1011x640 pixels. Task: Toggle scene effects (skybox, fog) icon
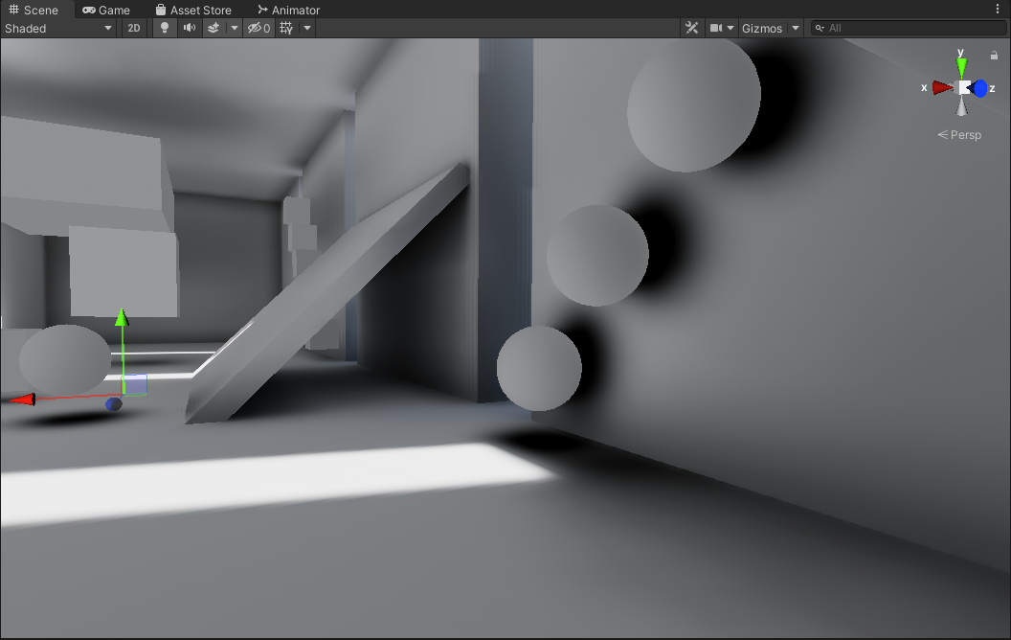(x=213, y=28)
